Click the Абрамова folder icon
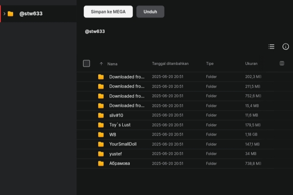The height and width of the screenshot is (195, 293). coord(101,163)
